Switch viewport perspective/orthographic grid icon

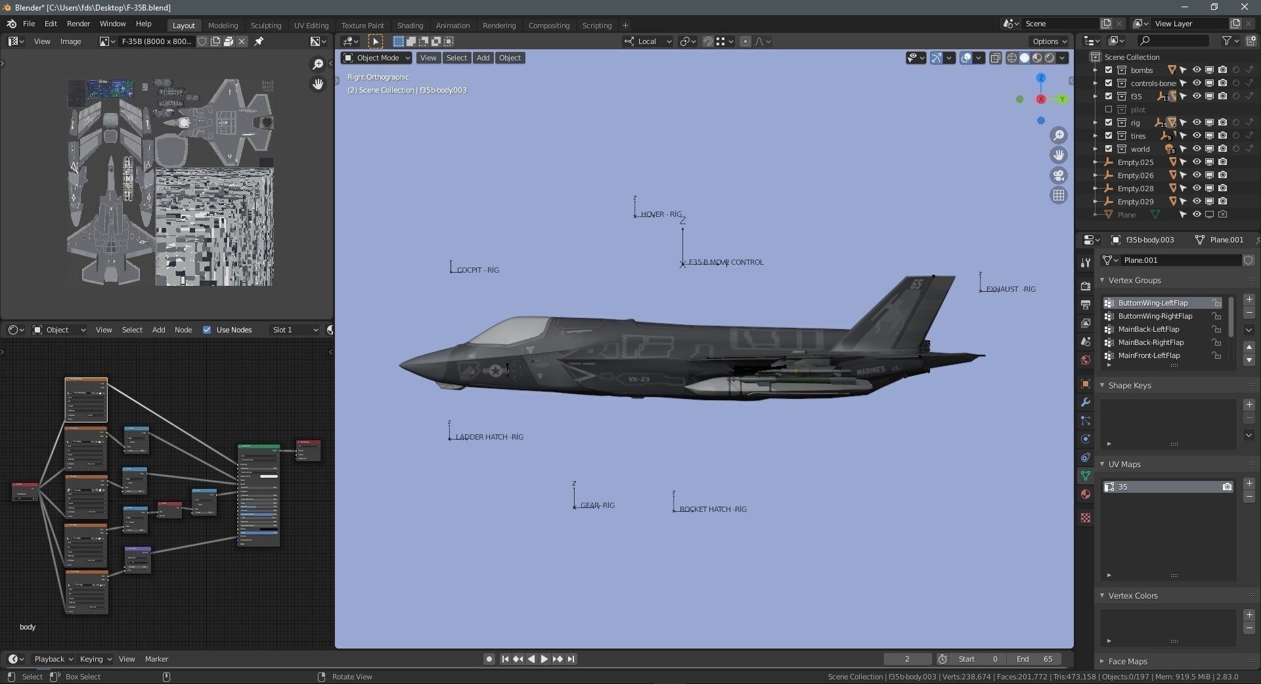click(x=1059, y=195)
